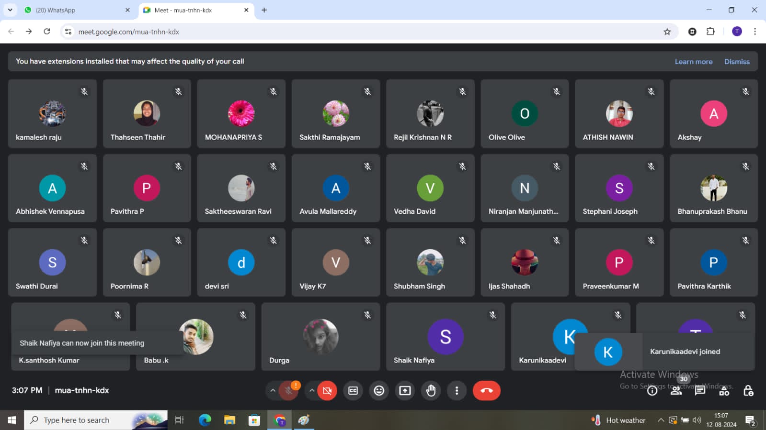The width and height of the screenshot is (766, 430).
Task: Expand audio settings arrow beside microphone
Action: pyautogui.click(x=273, y=391)
